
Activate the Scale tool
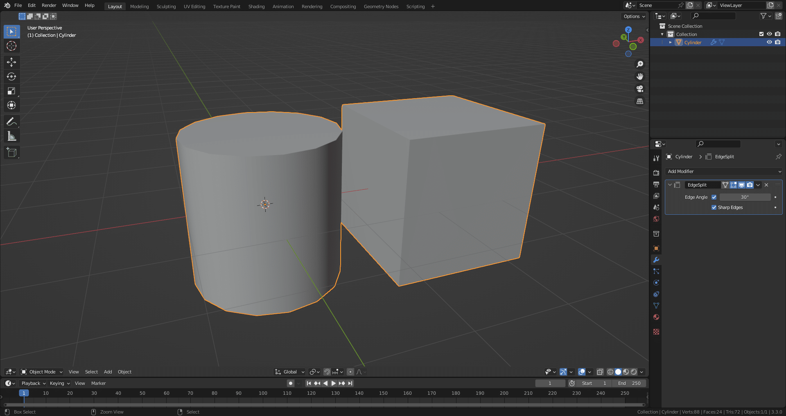(11, 91)
